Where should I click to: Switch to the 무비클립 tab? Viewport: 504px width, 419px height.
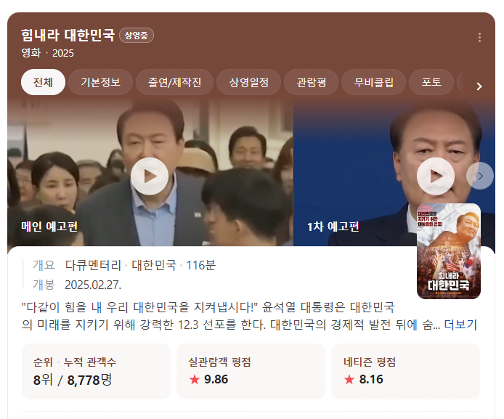point(373,82)
